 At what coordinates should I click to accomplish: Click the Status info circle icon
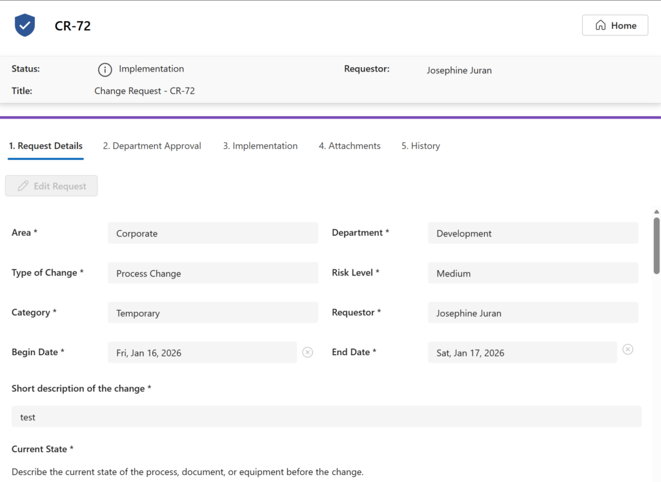[x=105, y=70]
